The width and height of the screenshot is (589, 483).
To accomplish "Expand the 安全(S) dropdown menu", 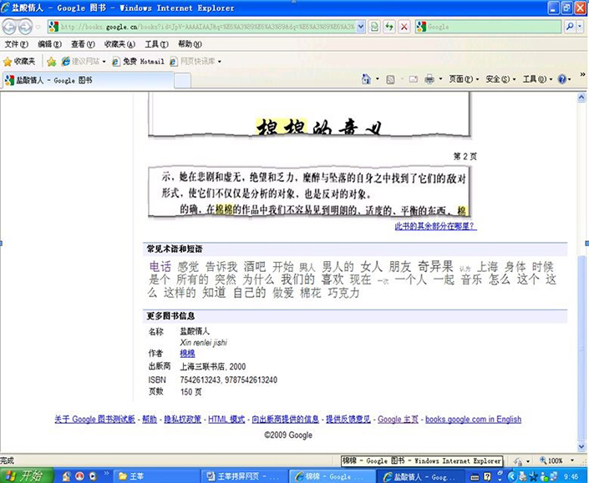I will 500,79.
